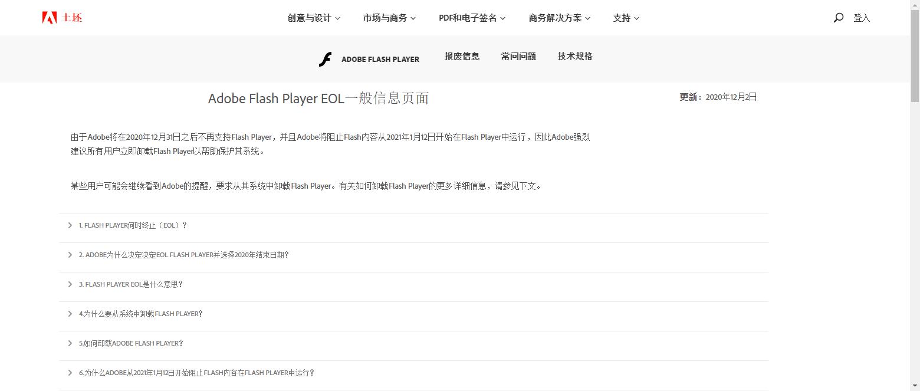Click the Adobe Flash Player EOL一般信息页面 heading

[x=318, y=98]
